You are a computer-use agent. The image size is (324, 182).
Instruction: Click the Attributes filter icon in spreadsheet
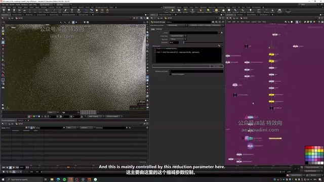[127, 128]
